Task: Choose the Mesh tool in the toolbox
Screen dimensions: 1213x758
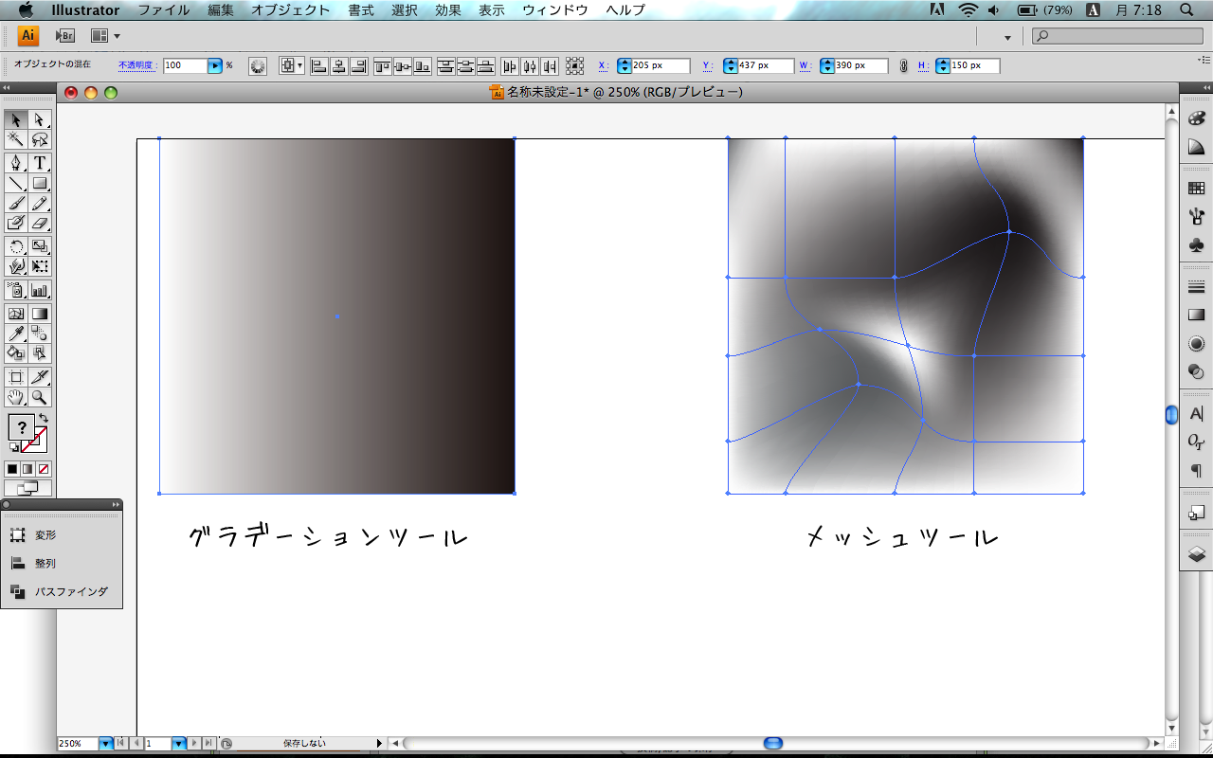Action: pos(16,314)
